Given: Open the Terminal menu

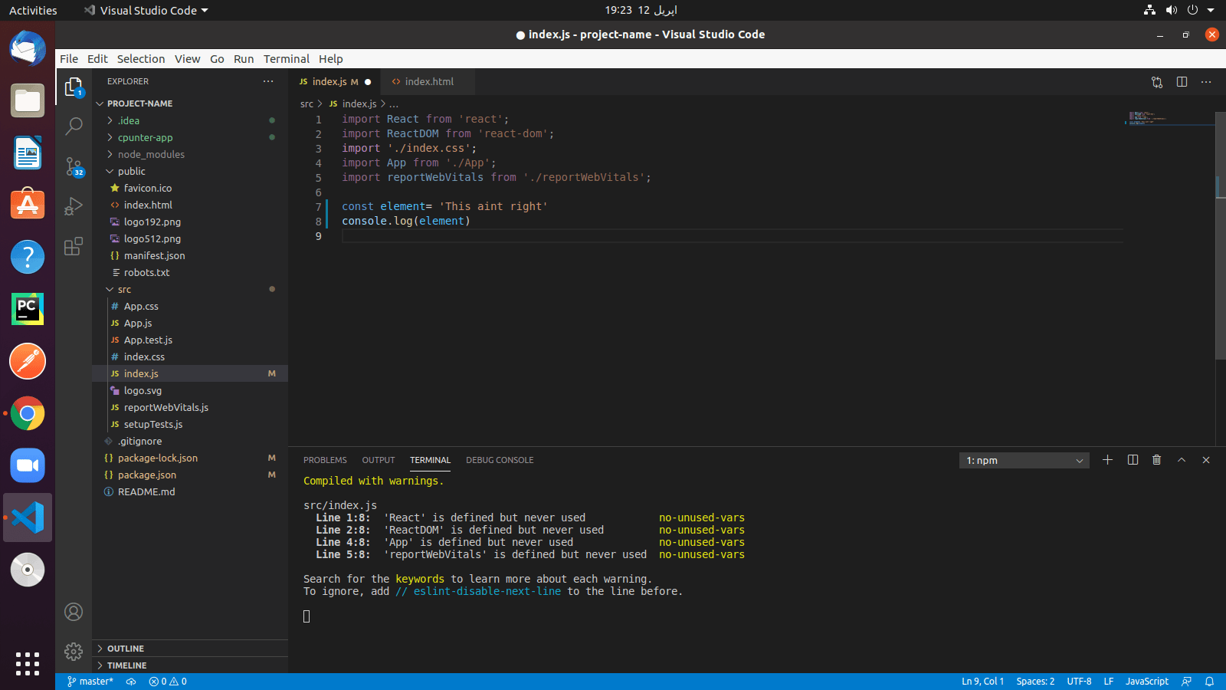Looking at the screenshot, I should (287, 58).
